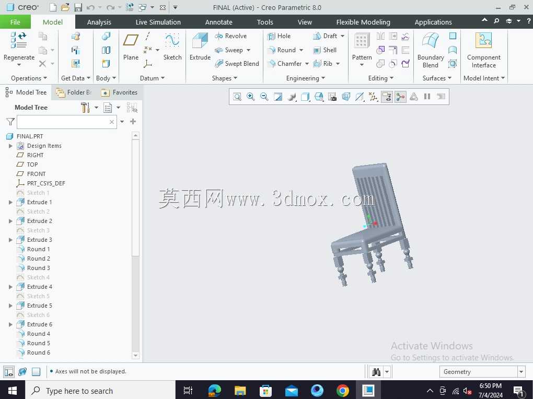Click the Windows Start button

click(12, 391)
